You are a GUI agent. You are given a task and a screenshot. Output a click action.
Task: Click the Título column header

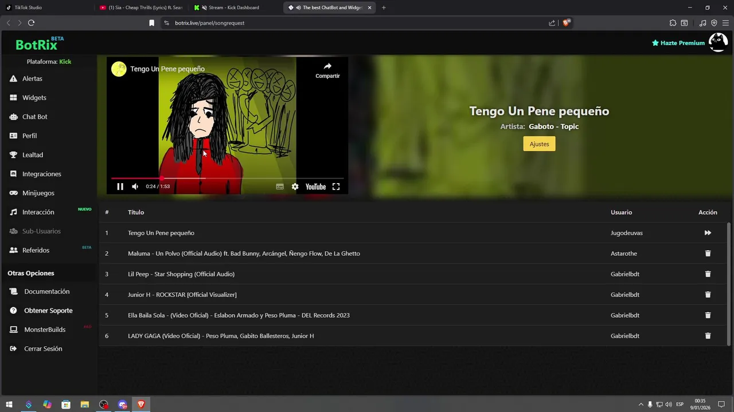(x=136, y=212)
